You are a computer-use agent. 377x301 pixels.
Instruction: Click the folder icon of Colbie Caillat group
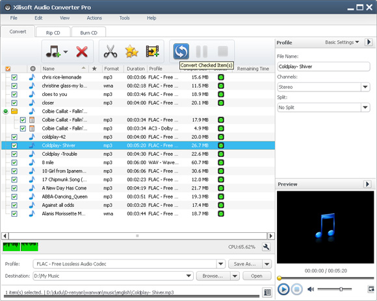(14, 111)
